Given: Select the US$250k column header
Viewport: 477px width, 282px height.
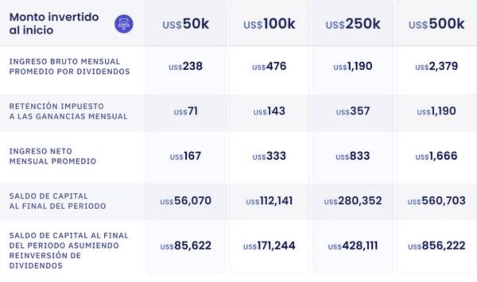Looking at the screenshot, I should coord(353,24).
